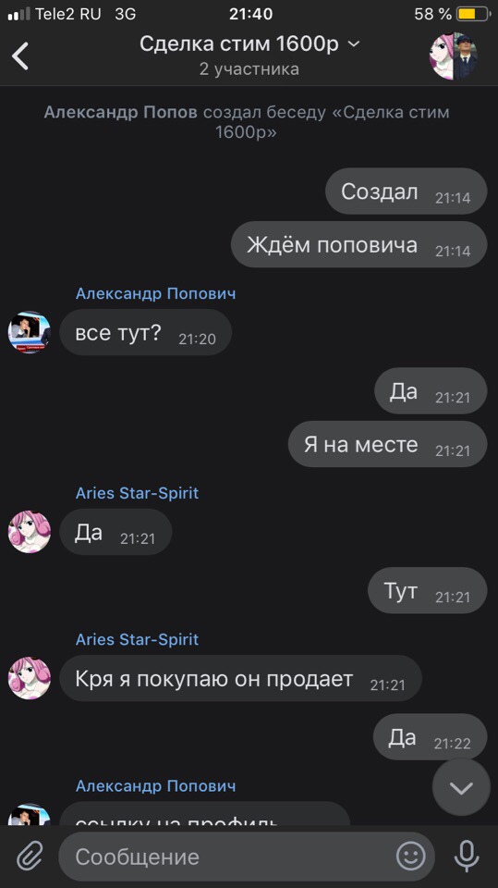Image resolution: width=498 pixels, height=888 pixels.
Task: Open the group chat avatar at top right
Action: tap(454, 55)
